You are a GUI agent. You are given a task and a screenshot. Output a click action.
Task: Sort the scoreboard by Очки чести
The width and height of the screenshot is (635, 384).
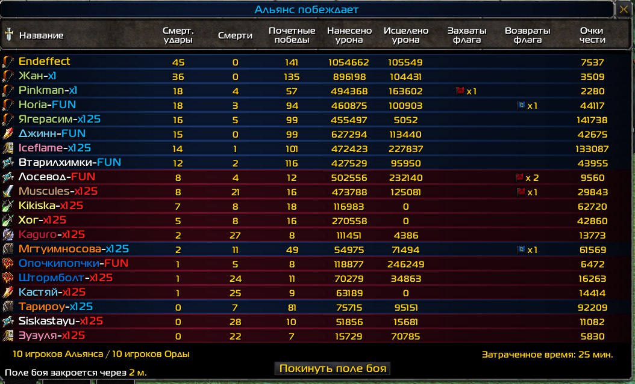[592, 35]
